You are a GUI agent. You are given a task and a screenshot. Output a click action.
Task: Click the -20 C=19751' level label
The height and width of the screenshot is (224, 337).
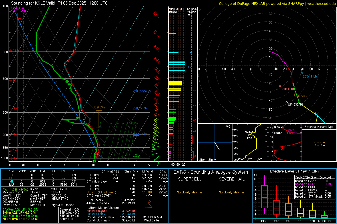click(x=142, y=108)
